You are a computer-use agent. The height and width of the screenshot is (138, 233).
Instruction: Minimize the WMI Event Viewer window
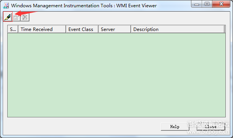click(x=197, y=4)
